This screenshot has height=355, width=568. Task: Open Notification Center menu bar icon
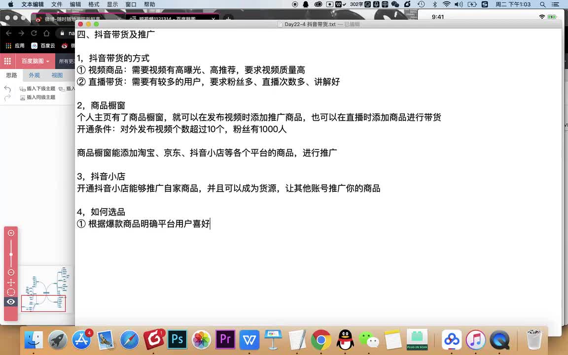pos(555,4)
